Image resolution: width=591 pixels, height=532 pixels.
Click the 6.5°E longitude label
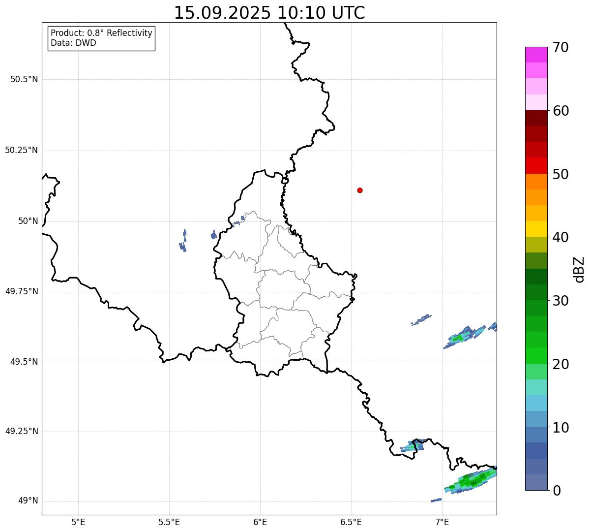(x=351, y=522)
